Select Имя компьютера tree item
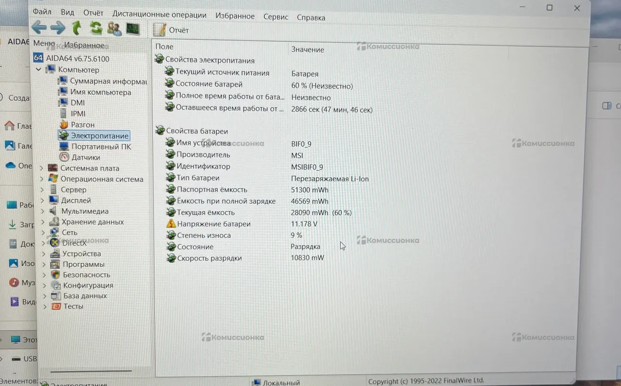The image size is (621, 386). click(x=95, y=92)
